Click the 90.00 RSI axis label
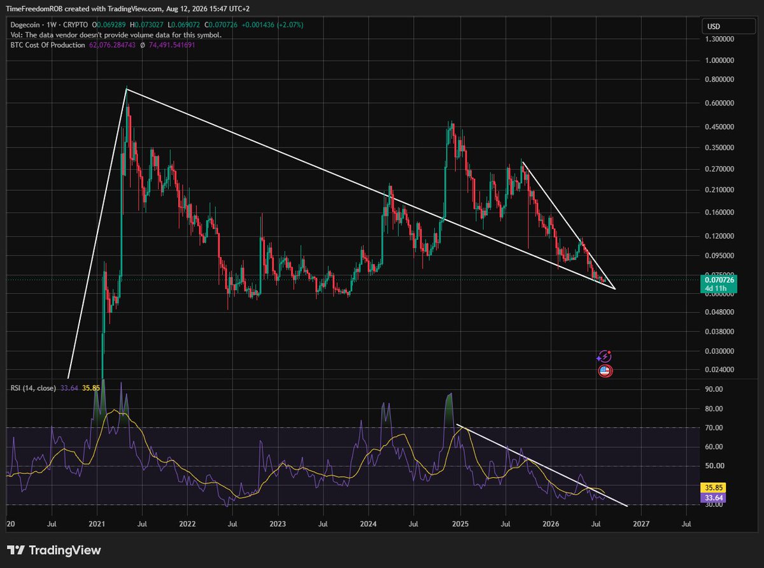This screenshot has width=764, height=568. pyautogui.click(x=712, y=389)
